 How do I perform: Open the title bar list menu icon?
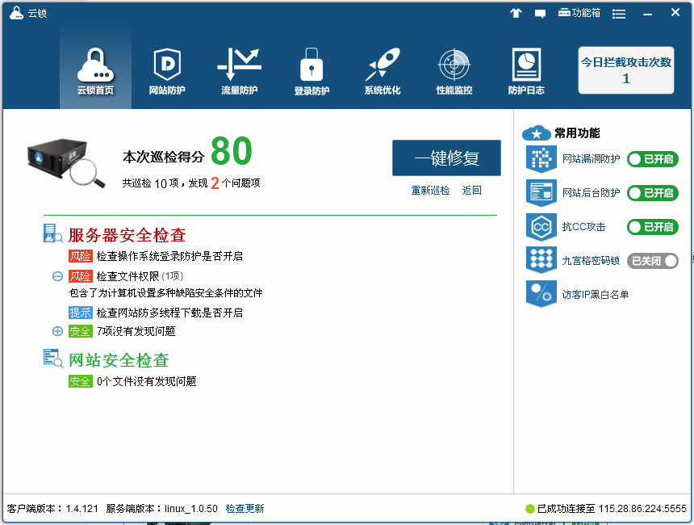[619, 13]
